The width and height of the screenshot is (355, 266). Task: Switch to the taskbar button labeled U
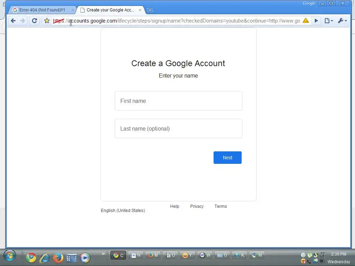170,255
